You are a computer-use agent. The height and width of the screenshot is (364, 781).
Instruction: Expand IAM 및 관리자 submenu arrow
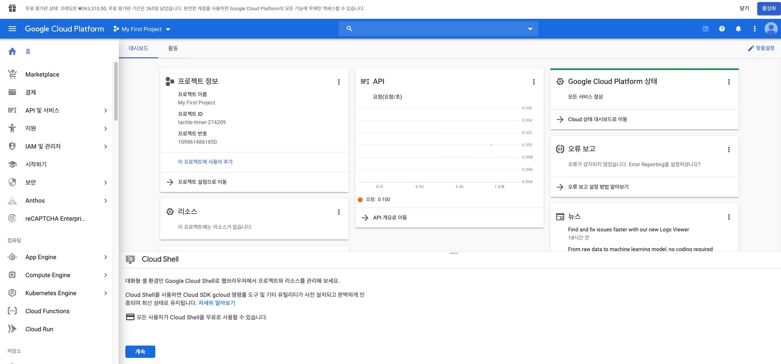point(106,147)
